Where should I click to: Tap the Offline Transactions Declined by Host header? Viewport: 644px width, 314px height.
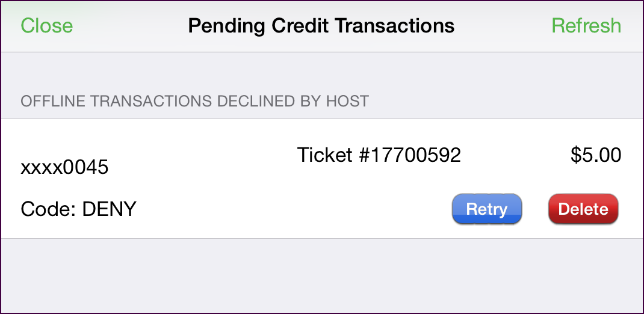pyautogui.click(x=194, y=101)
